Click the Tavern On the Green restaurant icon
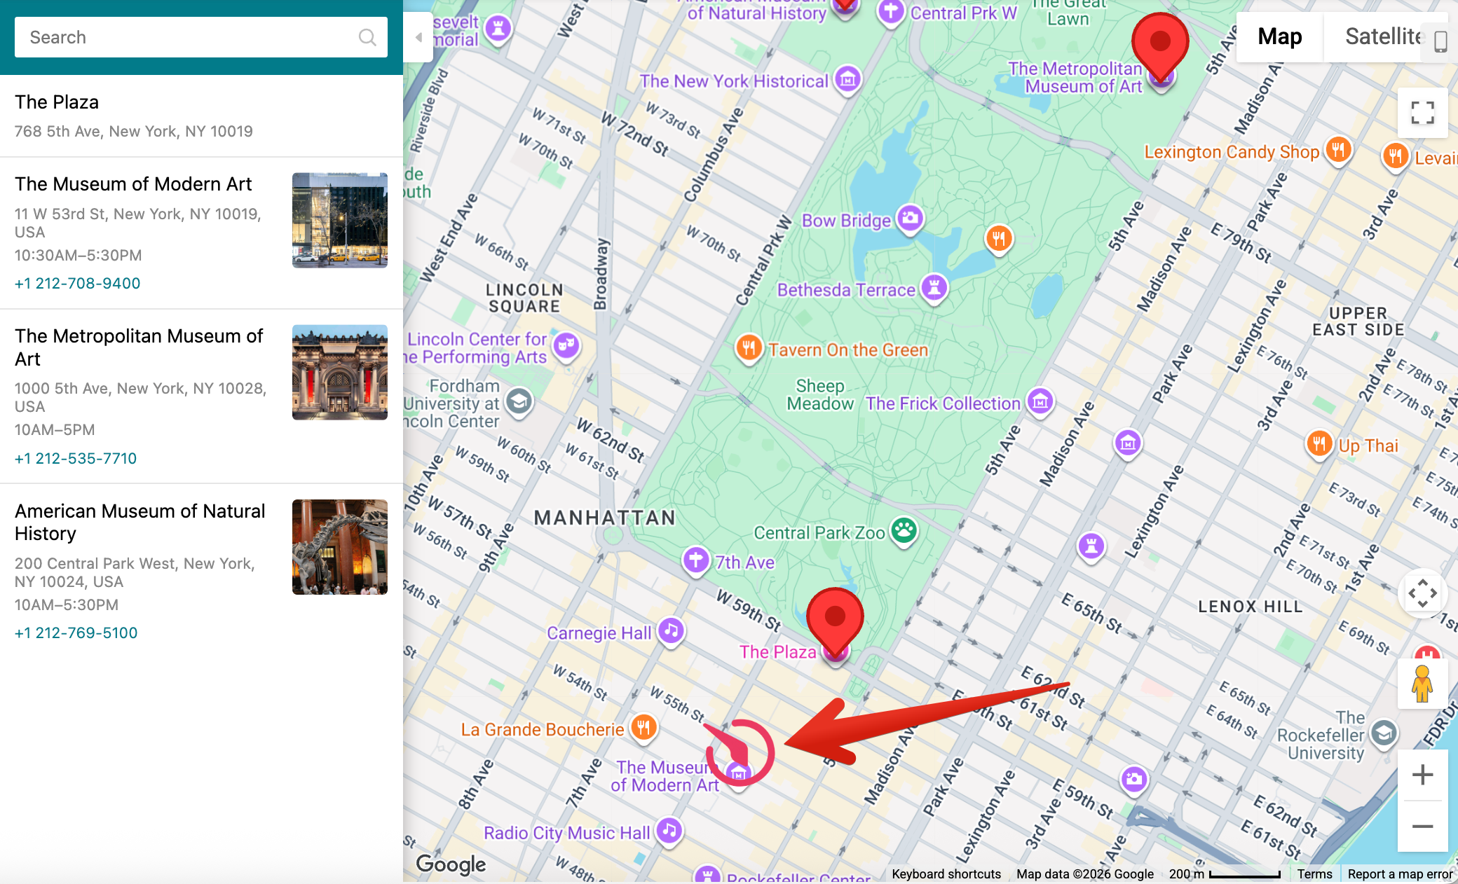Viewport: 1458px width, 884px height. [x=749, y=347]
